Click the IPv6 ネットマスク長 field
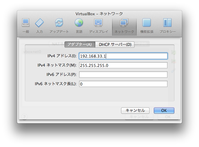Screen dimensions: 199x147 pos(123,84)
